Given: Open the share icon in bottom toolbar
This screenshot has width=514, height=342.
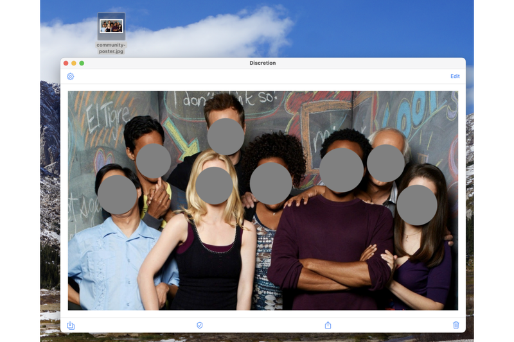Looking at the screenshot, I should click(x=328, y=325).
